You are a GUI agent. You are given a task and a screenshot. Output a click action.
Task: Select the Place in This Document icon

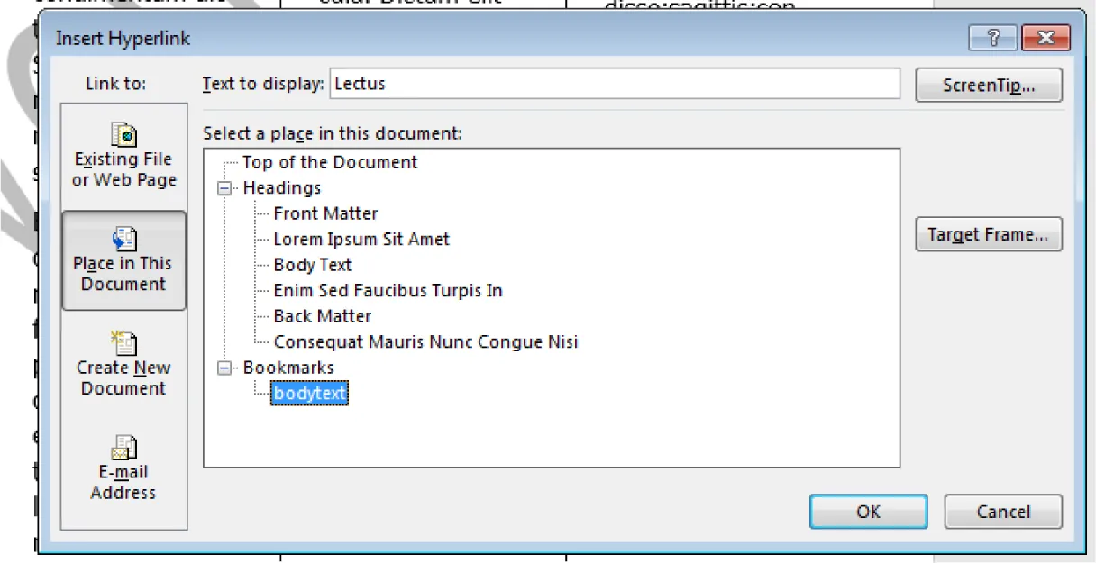tap(123, 259)
